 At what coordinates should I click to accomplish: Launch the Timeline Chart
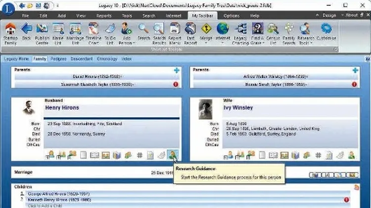click(x=93, y=34)
